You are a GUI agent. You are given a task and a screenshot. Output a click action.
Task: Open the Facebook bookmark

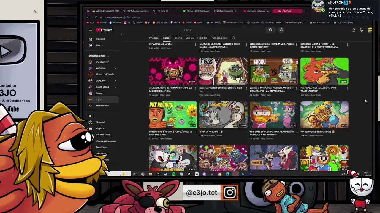point(115,22)
